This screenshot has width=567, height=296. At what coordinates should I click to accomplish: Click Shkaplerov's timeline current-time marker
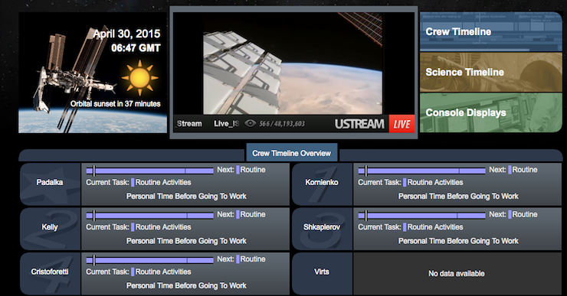pos(366,216)
